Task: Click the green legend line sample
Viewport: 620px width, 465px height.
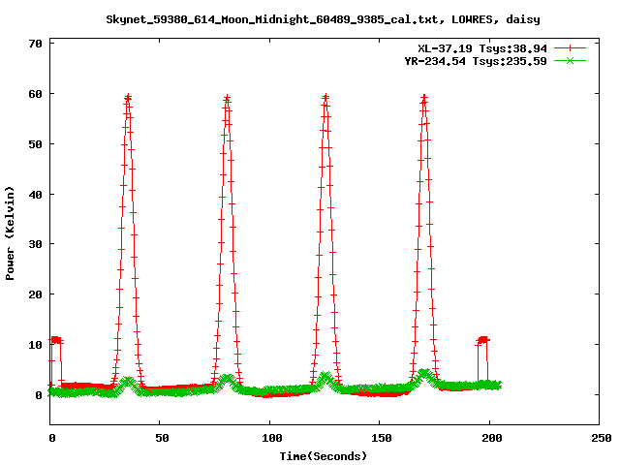Action: click(570, 61)
